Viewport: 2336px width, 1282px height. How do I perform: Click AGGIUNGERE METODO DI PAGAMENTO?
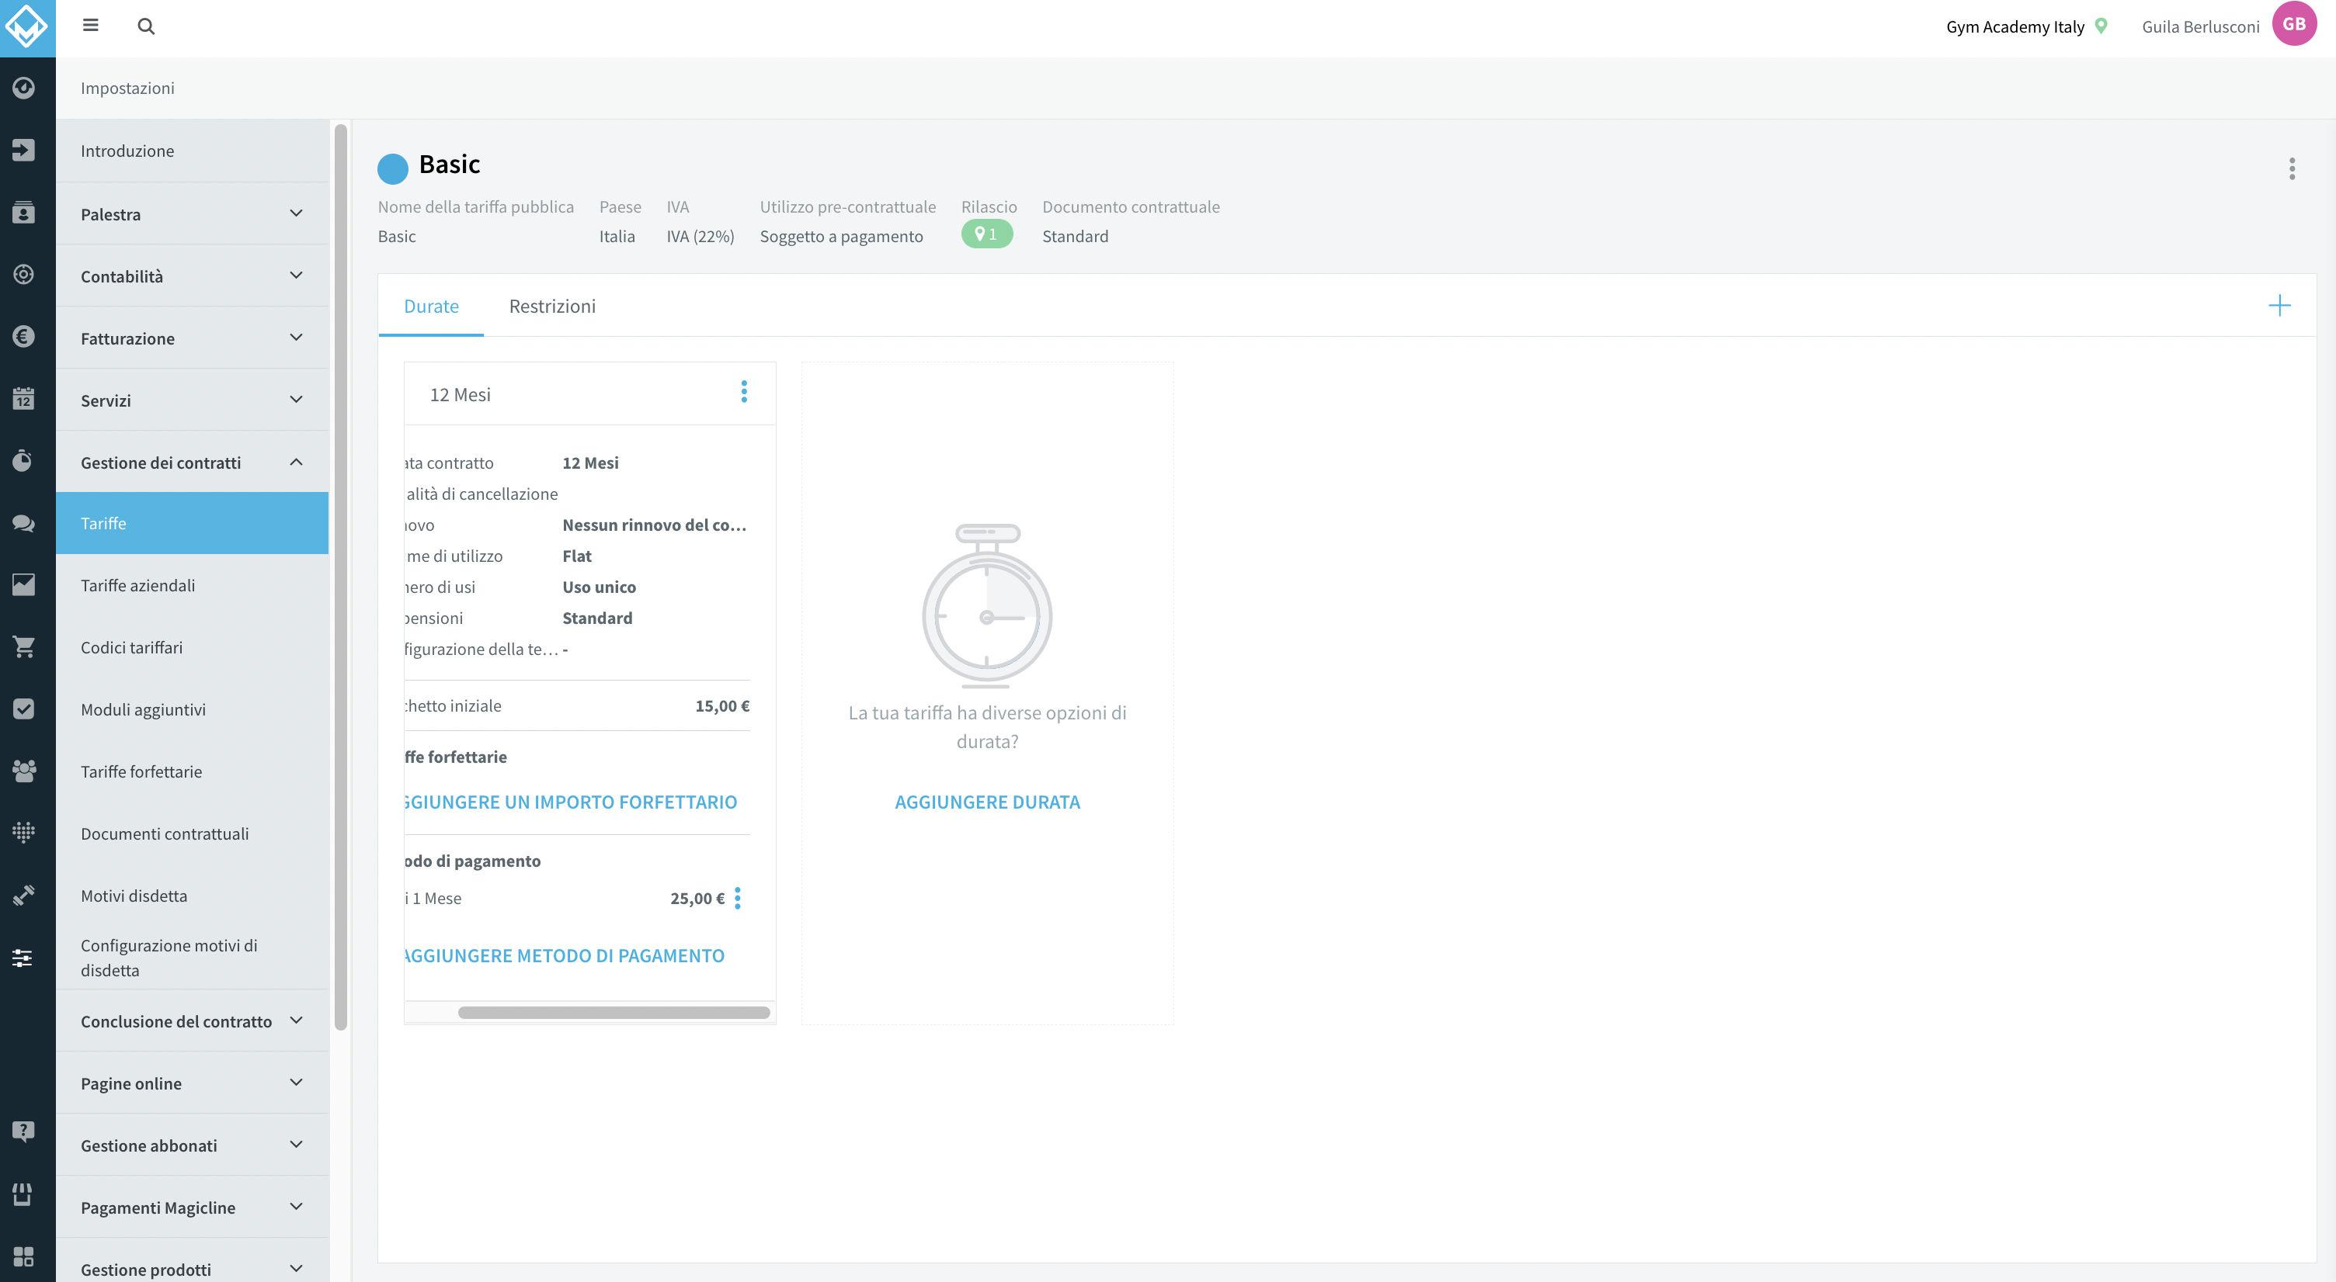pos(564,955)
